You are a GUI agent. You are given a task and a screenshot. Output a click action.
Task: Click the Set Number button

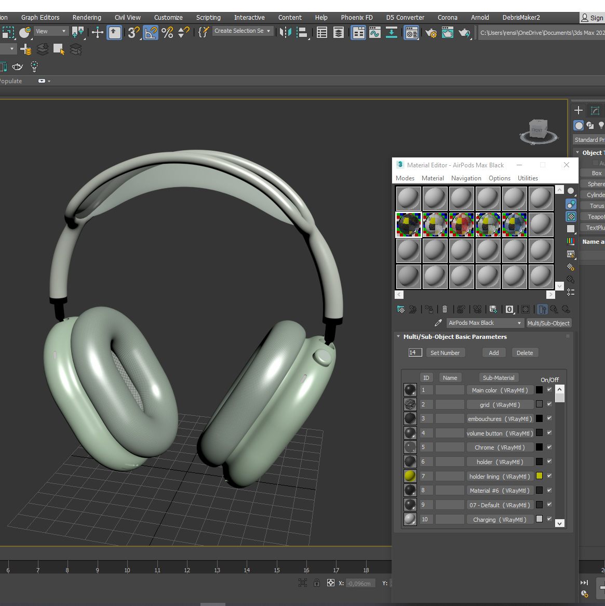tap(445, 353)
